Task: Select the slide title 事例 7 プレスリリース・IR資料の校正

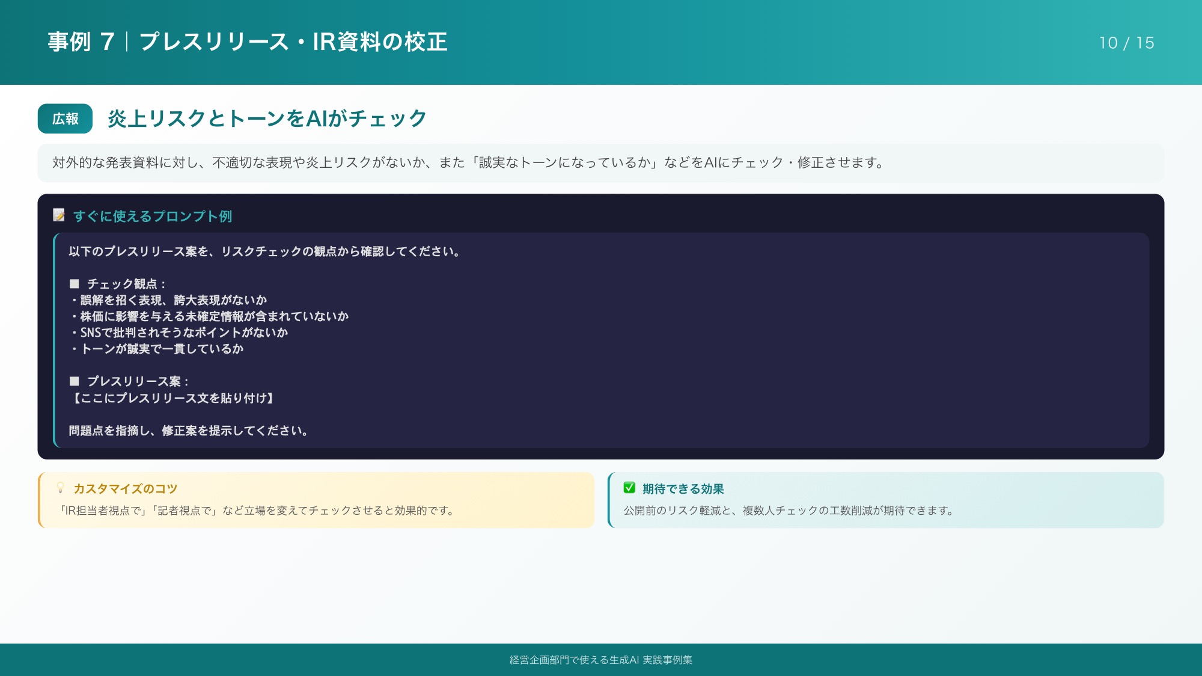Action: [248, 42]
